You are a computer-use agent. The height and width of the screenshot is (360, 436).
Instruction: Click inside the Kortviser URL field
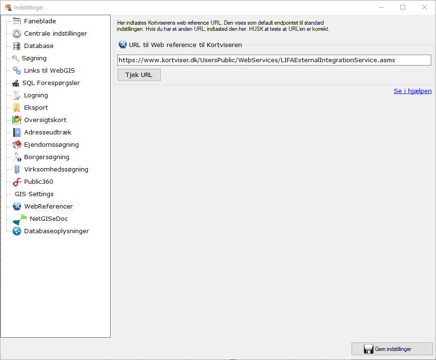coord(274,60)
